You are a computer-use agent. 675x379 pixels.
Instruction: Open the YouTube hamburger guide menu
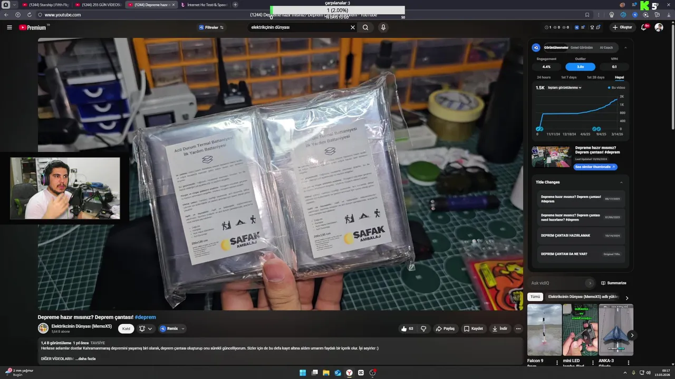(9, 27)
